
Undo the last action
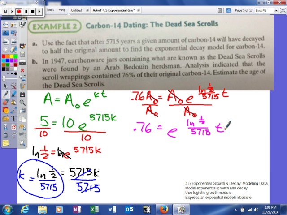[5, 135]
